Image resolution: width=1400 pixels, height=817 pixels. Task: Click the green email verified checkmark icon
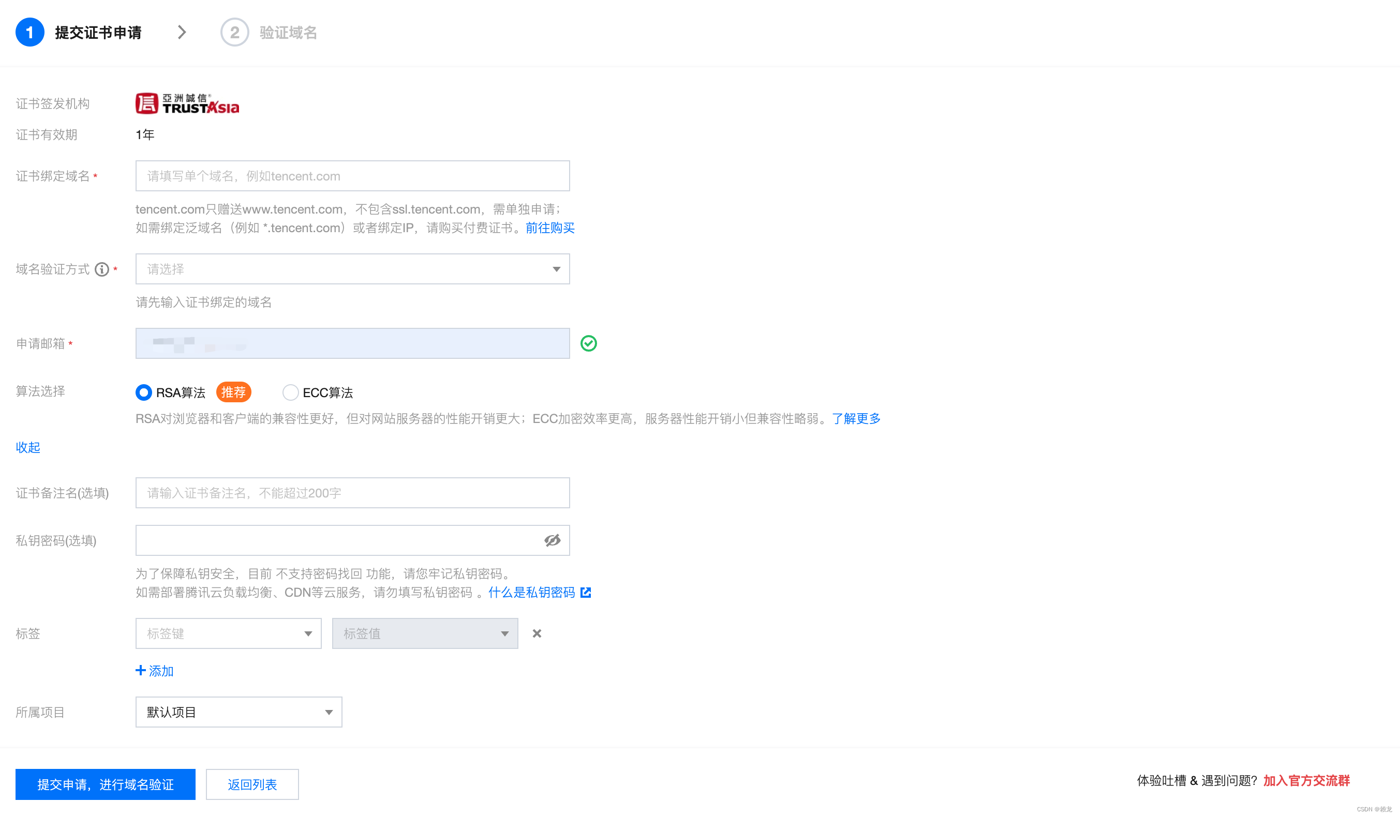(x=588, y=343)
